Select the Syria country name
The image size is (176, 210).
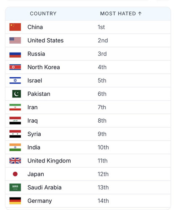click(x=34, y=134)
